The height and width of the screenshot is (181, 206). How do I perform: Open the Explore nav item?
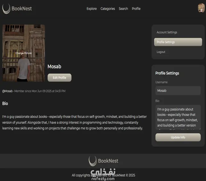91,9
